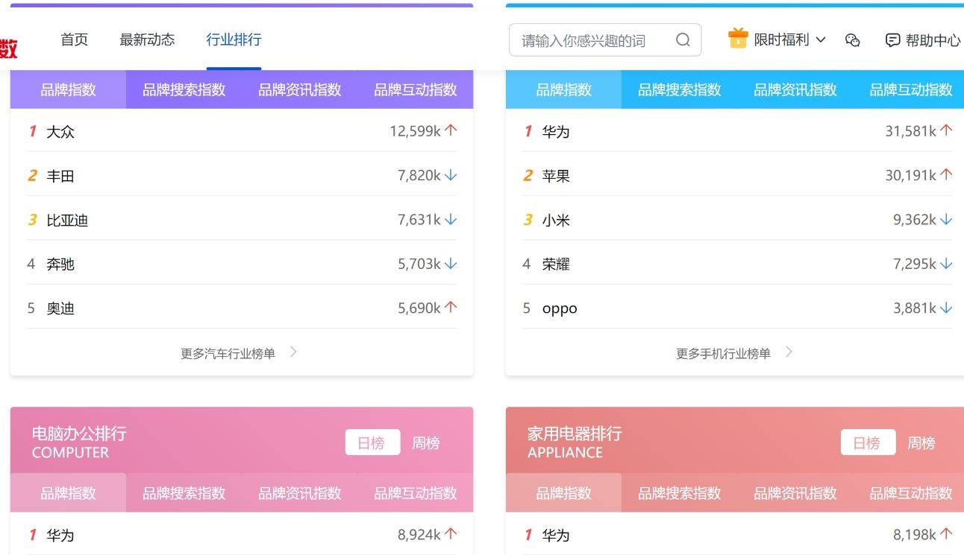Click 比亚迪 brand row
The height and width of the screenshot is (555, 964).
pos(242,220)
